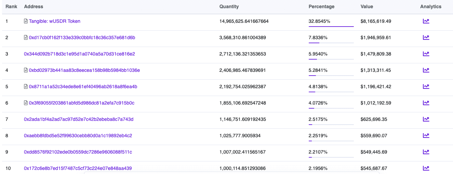Open address starting with 0xaebb8fdbd5
The height and width of the screenshot is (174, 453).
click(78, 136)
